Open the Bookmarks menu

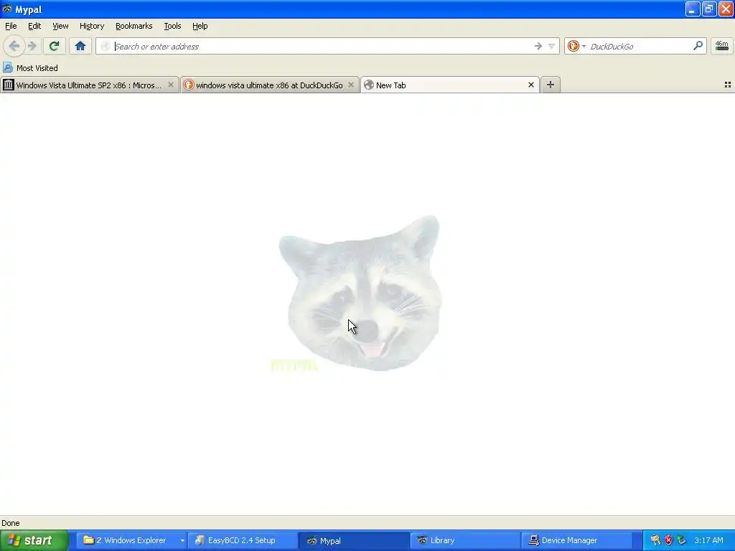click(134, 26)
